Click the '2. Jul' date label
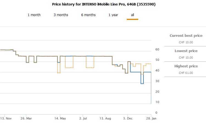 click(x=83, y=119)
